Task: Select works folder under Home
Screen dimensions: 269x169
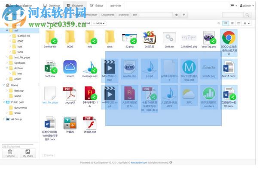Action: click(x=18, y=96)
